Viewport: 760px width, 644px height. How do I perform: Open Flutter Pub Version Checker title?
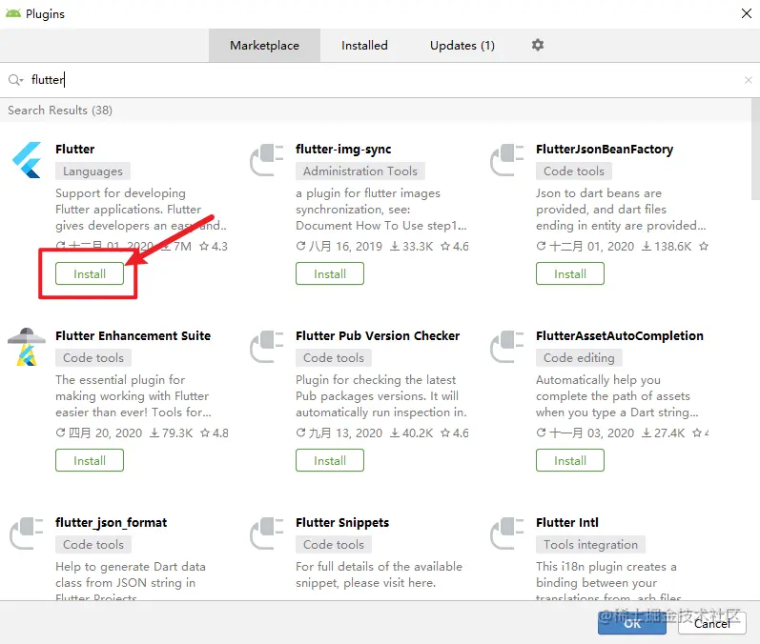(x=378, y=336)
